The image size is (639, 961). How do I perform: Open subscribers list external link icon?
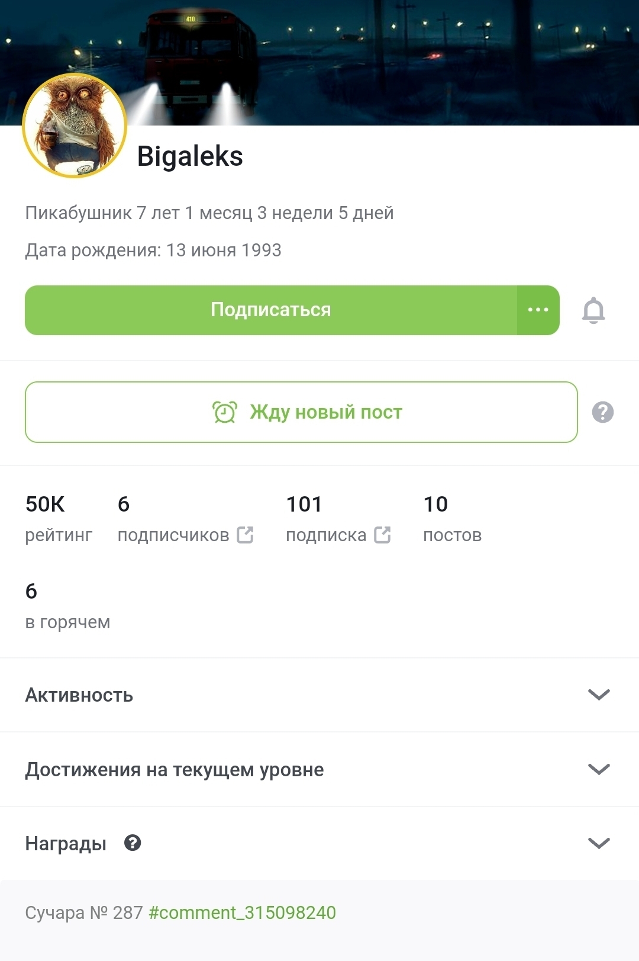point(245,535)
